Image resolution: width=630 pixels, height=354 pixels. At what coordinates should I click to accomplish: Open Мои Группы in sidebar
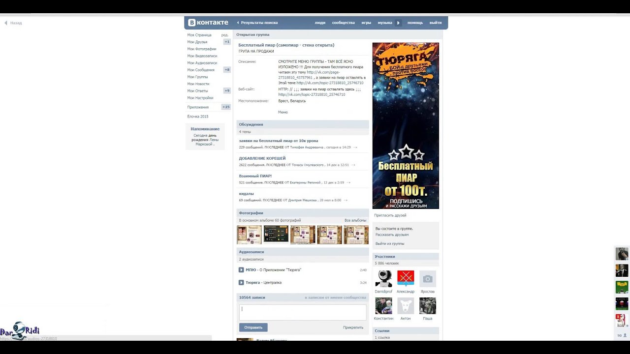pyautogui.click(x=197, y=77)
